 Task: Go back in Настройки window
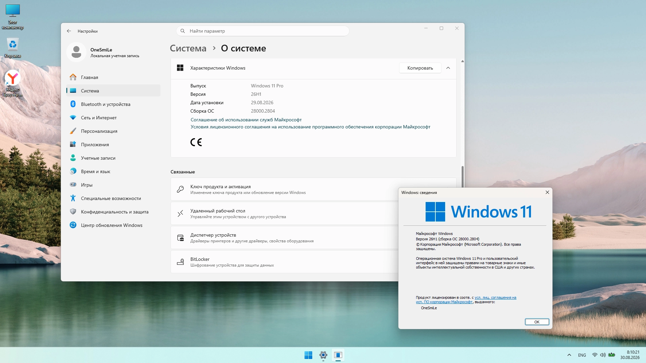coord(69,31)
